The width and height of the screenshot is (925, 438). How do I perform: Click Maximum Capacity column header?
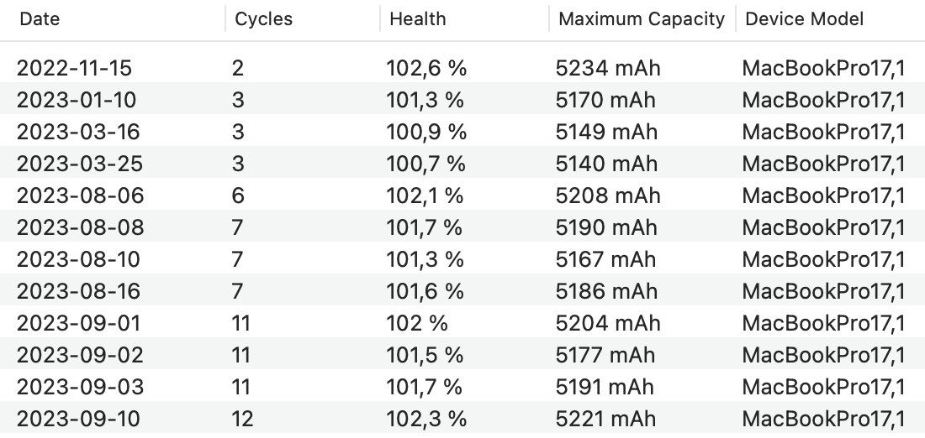coord(641,18)
